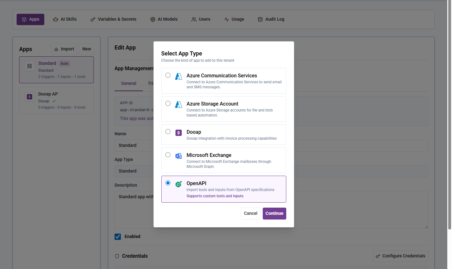
Task: Click the cube icon on Apps tab
Action: point(24,19)
